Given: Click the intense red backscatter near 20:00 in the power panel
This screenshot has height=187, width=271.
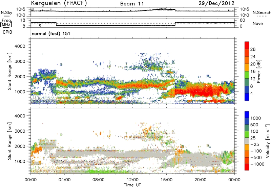Looking at the screenshot, I should pos(201,90).
